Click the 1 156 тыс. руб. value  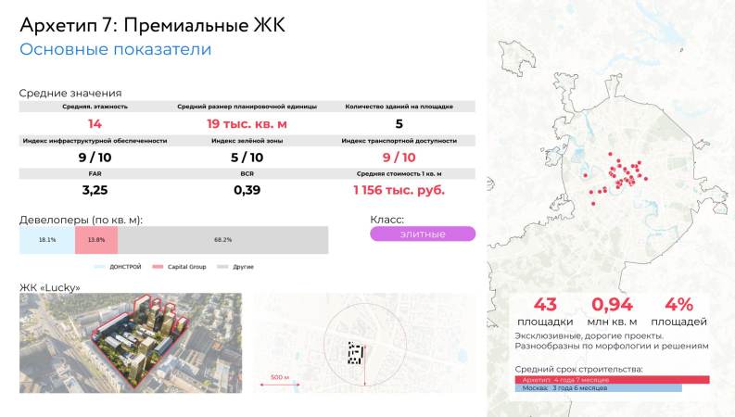399,190
